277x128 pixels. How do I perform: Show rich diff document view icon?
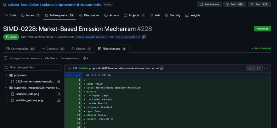pyautogui.click(x=259, y=68)
